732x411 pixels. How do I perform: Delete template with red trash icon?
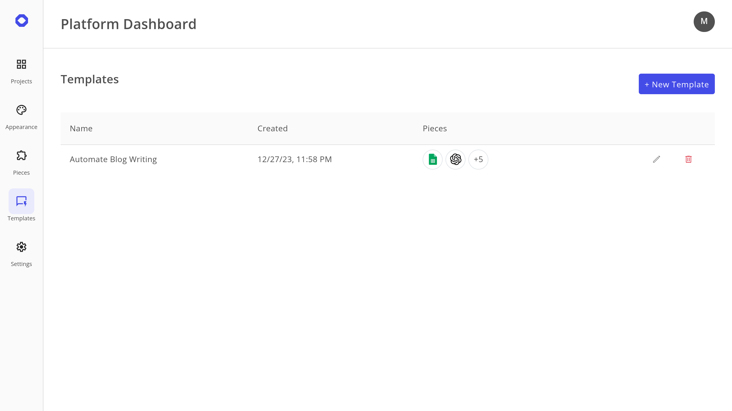pyautogui.click(x=689, y=159)
